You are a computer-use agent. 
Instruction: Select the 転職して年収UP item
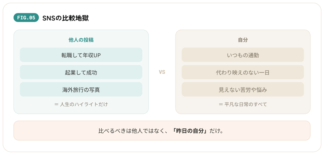coord(81,55)
